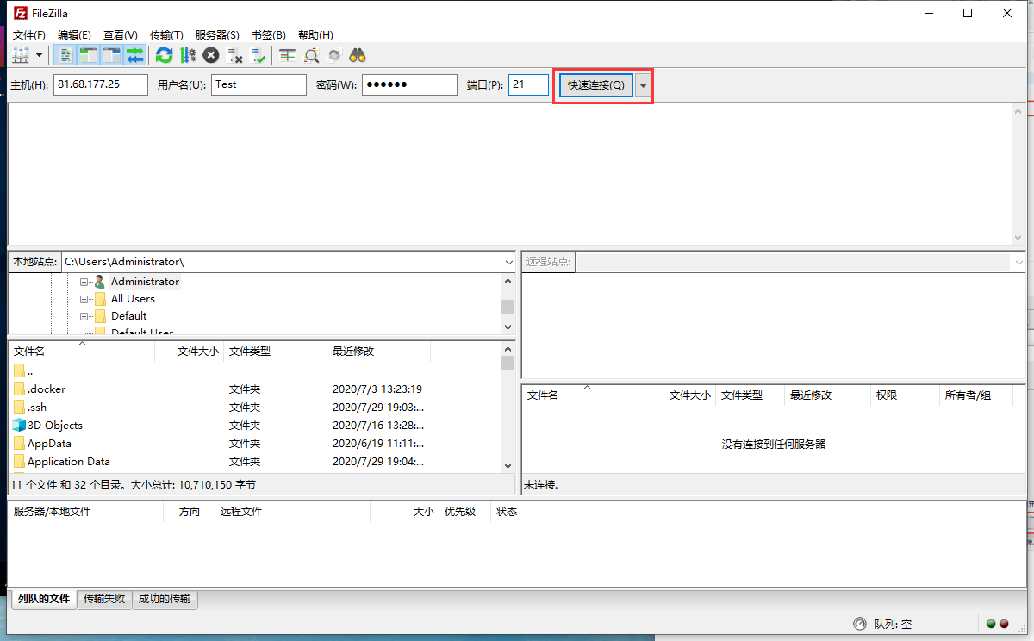Open the 书签(B) menu
Image resolution: width=1034 pixels, height=641 pixels.
point(268,35)
